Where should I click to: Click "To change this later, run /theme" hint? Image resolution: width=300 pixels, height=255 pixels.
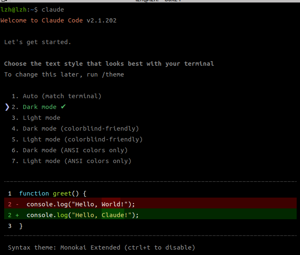pyautogui.click(x=64, y=74)
